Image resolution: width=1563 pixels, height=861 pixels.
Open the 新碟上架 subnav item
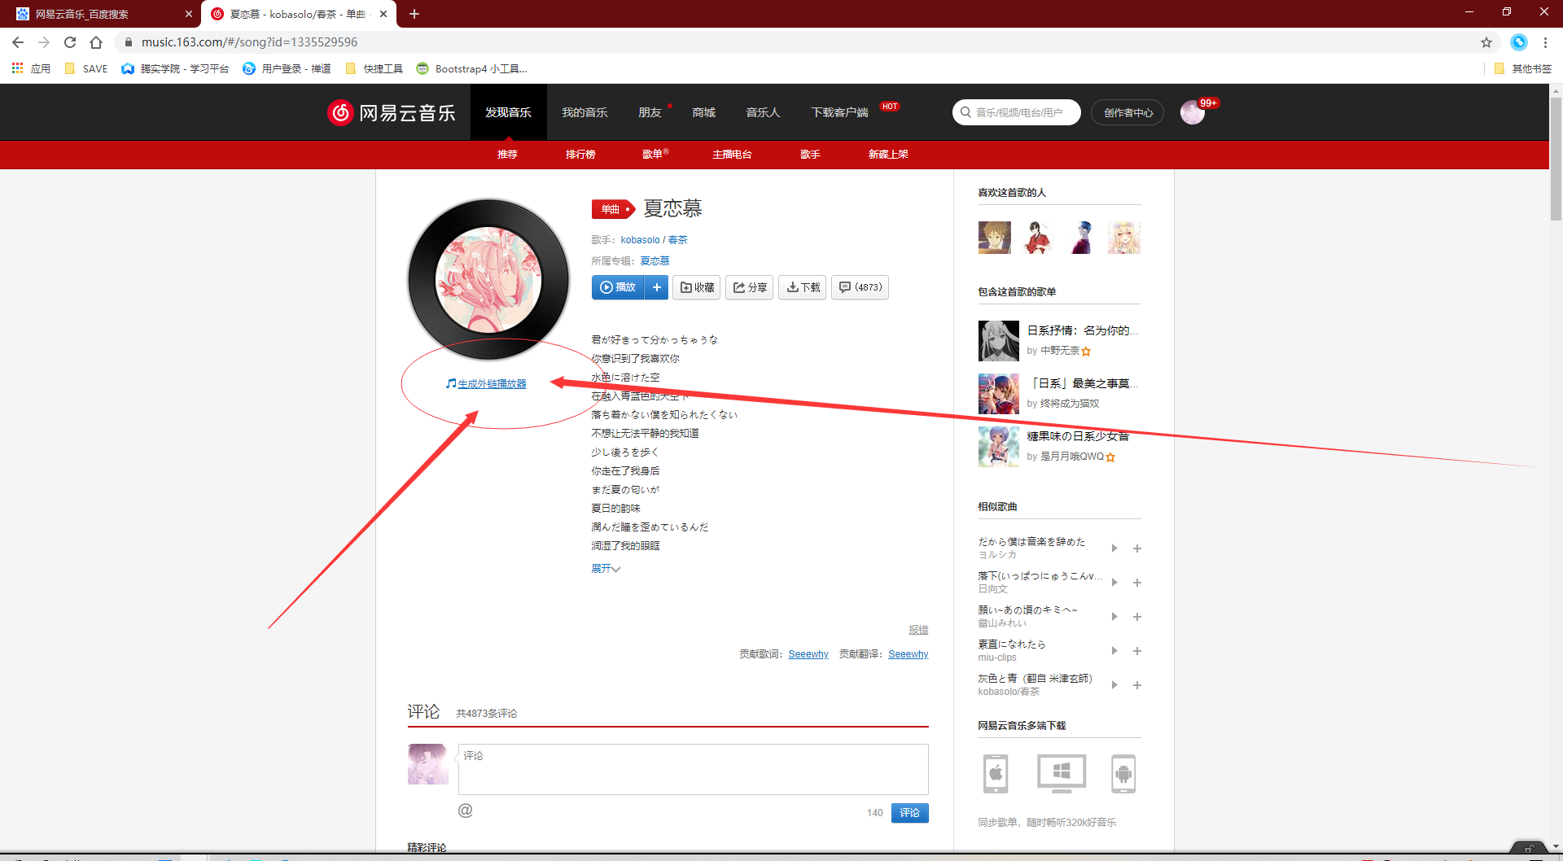pyautogui.click(x=888, y=154)
